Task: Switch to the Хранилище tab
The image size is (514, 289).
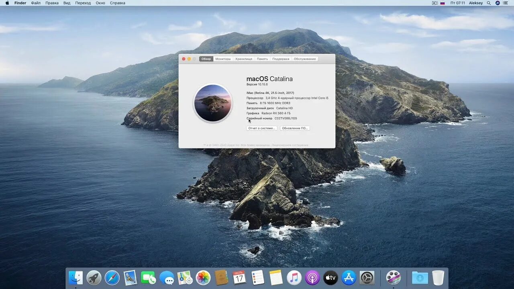Action: coord(244,59)
